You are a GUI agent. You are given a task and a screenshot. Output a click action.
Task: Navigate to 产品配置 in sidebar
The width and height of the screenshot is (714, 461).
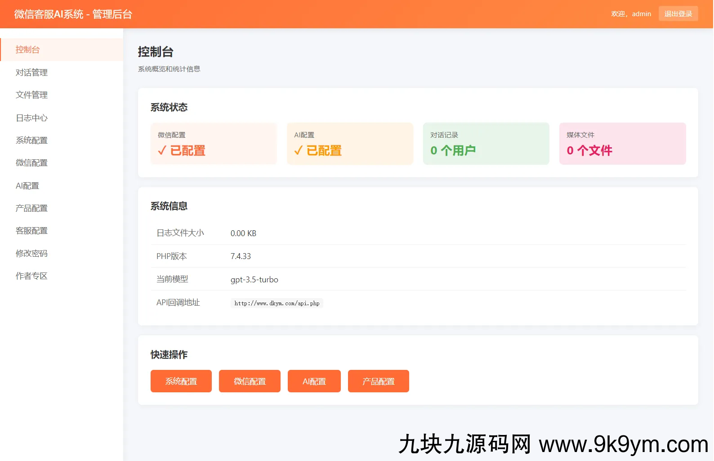point(31,208)
